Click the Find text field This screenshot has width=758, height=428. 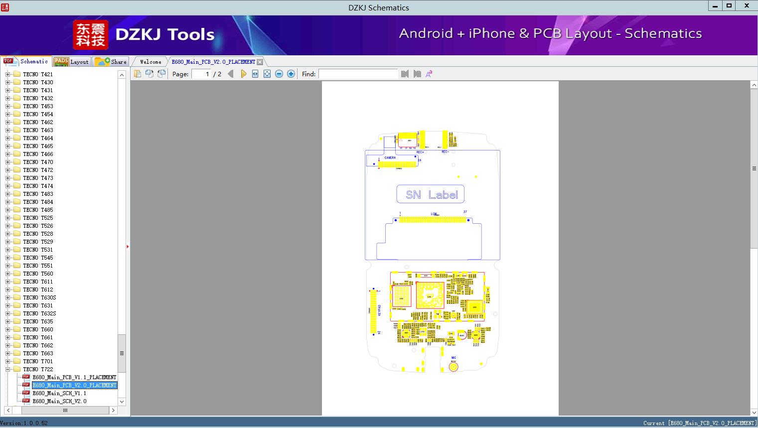pyautogui.click(x=358, y=74)
